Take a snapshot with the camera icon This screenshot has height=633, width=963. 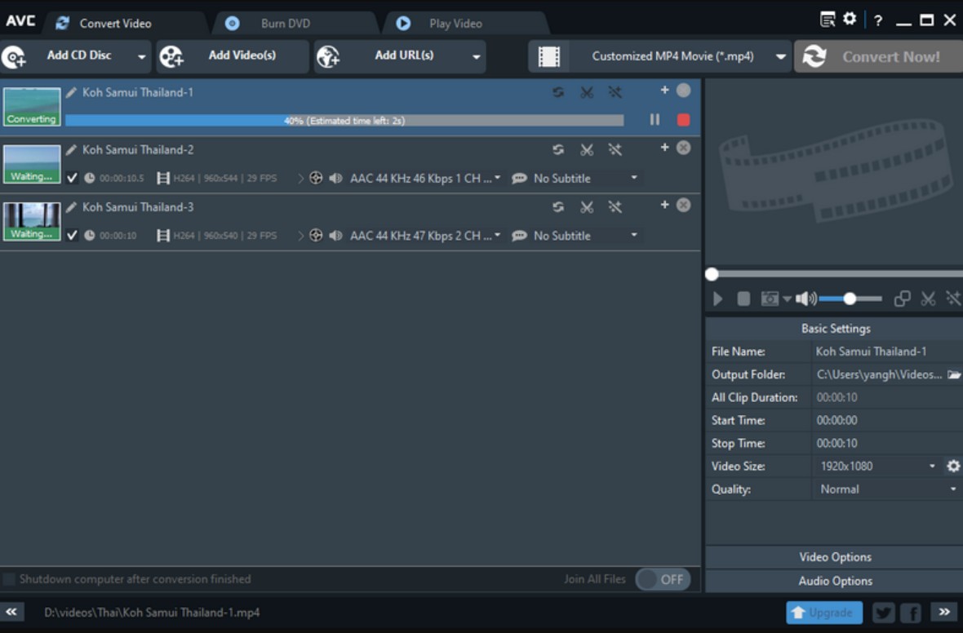point(770,299)
